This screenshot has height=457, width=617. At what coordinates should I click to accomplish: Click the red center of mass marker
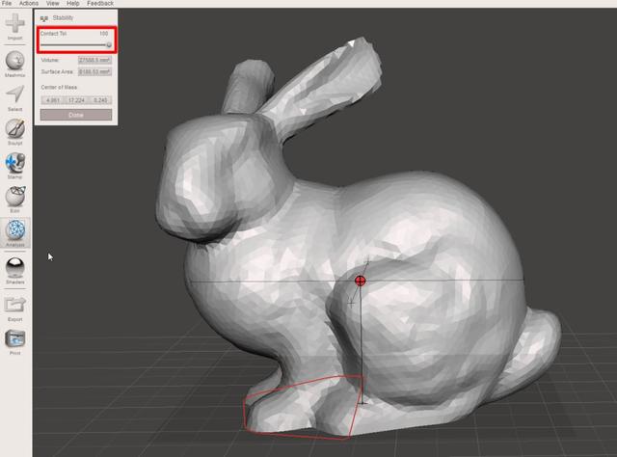tap(361, 281)
